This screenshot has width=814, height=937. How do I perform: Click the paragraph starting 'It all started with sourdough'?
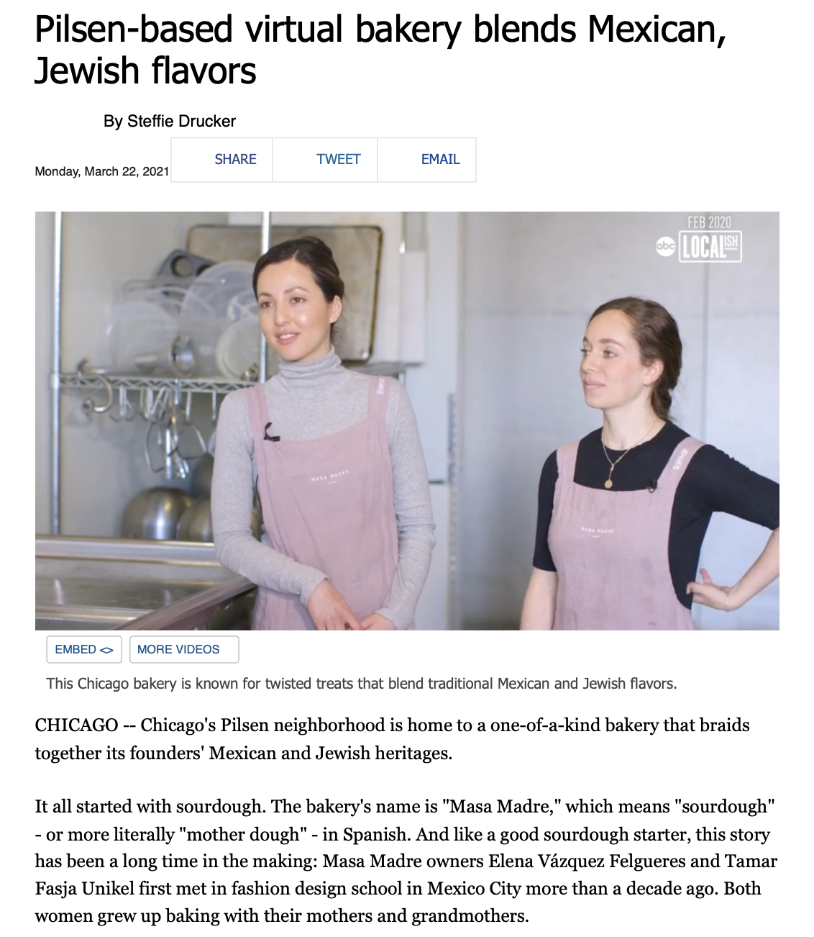(x=406, y=861)
